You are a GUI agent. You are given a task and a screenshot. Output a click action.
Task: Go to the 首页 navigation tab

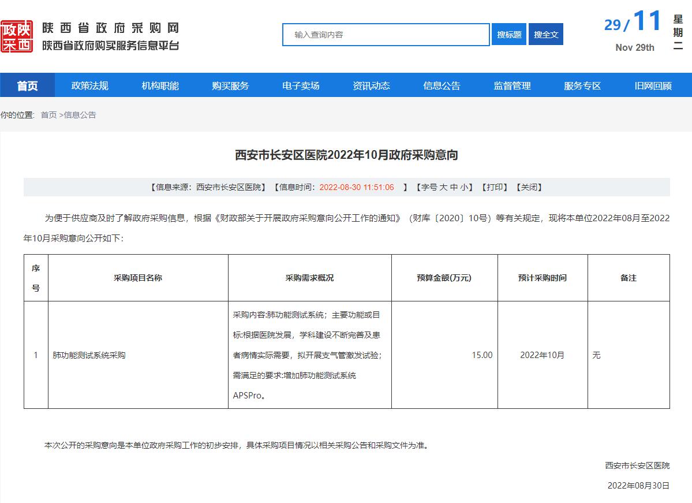pyautogui.click(x=27, y=86)
